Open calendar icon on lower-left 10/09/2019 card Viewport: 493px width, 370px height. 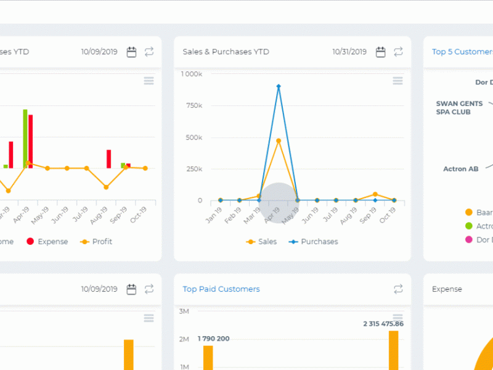click(x=131, y=289)
